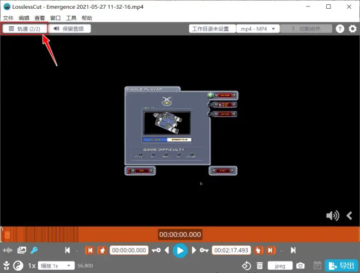
Task: Edit the cut end time 00:02:17.493
Action: tap(231, 250)
